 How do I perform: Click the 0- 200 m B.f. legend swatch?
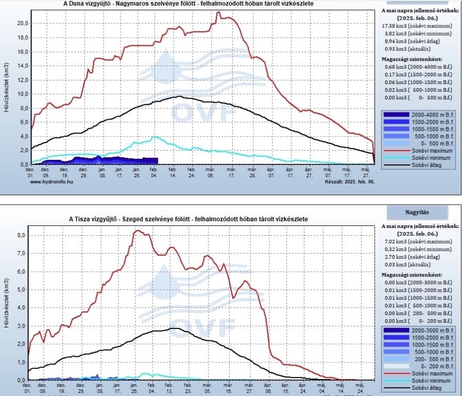(398, 366)
